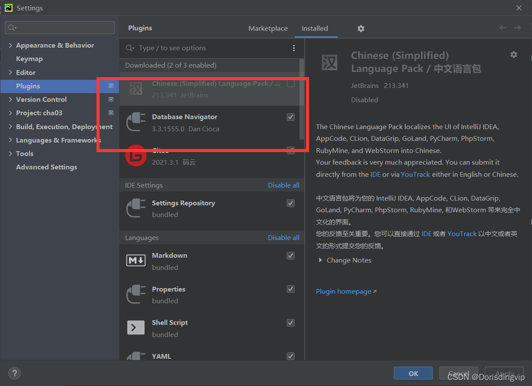Viewport: 532px width, 386px height.
Task: Click the large Chinese character icon in details
Action: 329,63
